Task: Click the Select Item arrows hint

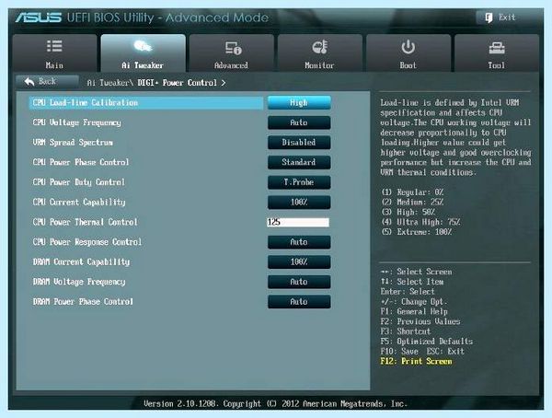Action: point(412,282)
